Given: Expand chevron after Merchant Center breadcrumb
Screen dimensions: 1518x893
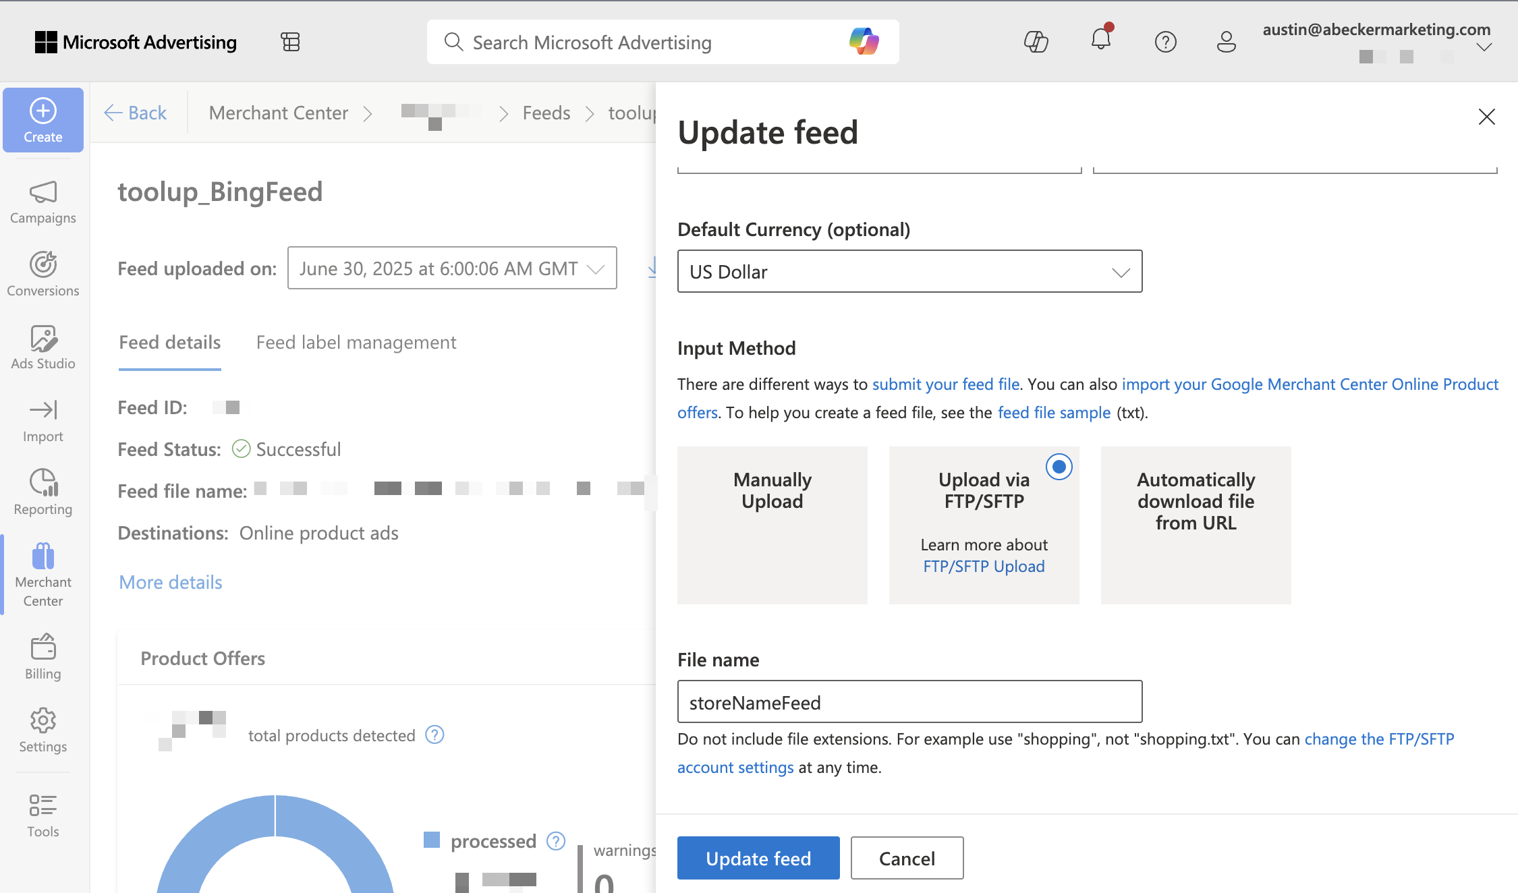Looking at the screenshot, I should [x=368, y=113].
